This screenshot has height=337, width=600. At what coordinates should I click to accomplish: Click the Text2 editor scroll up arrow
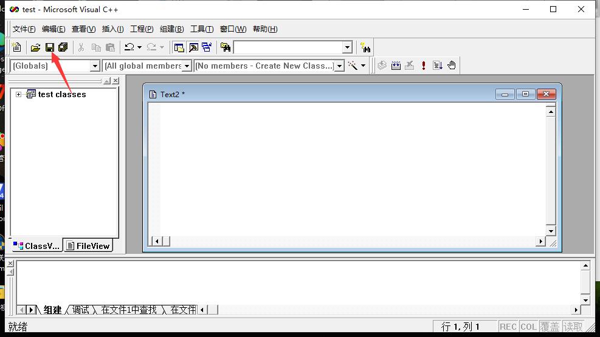pos(551,112)
